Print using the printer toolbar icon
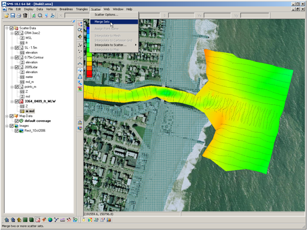 pos(19,15)
